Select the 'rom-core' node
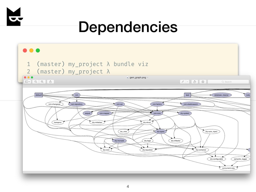Image resolution: width=256 pixels, height=192 pixels. pos(157,113)
